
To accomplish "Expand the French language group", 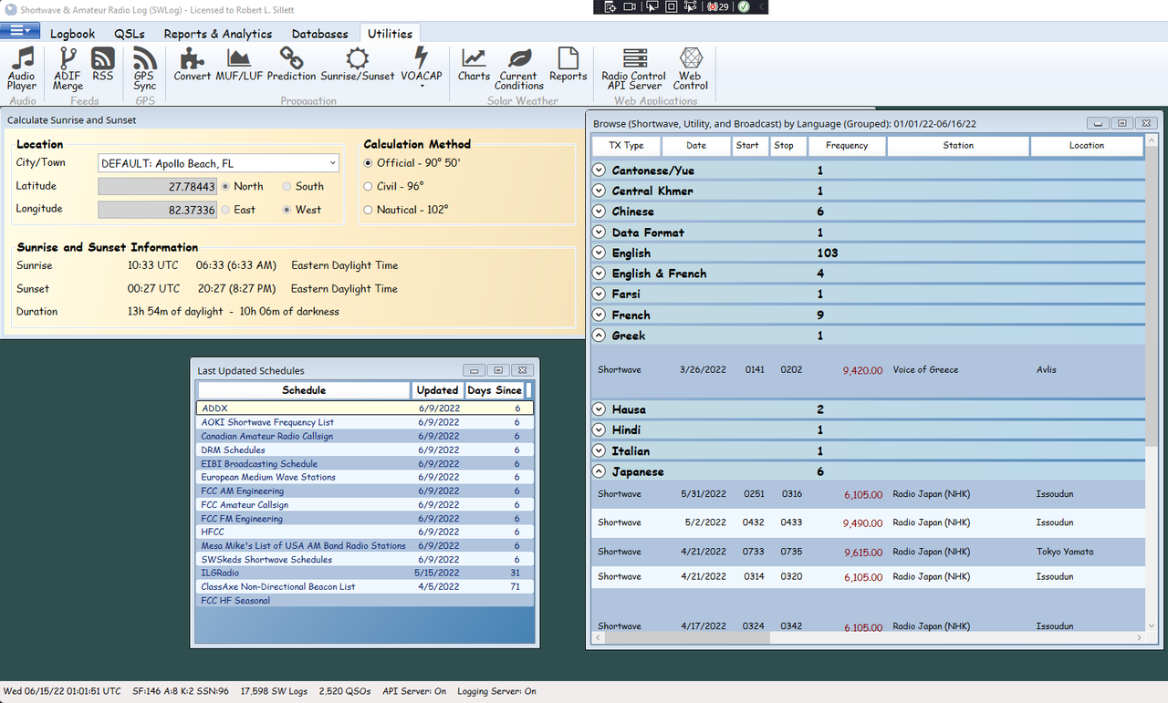I will [599, 315].
